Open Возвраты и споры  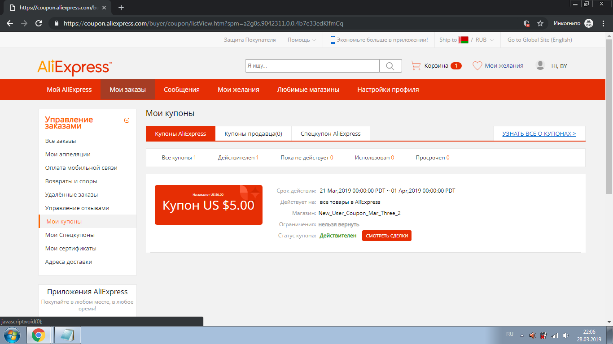(x=71, y=181)
